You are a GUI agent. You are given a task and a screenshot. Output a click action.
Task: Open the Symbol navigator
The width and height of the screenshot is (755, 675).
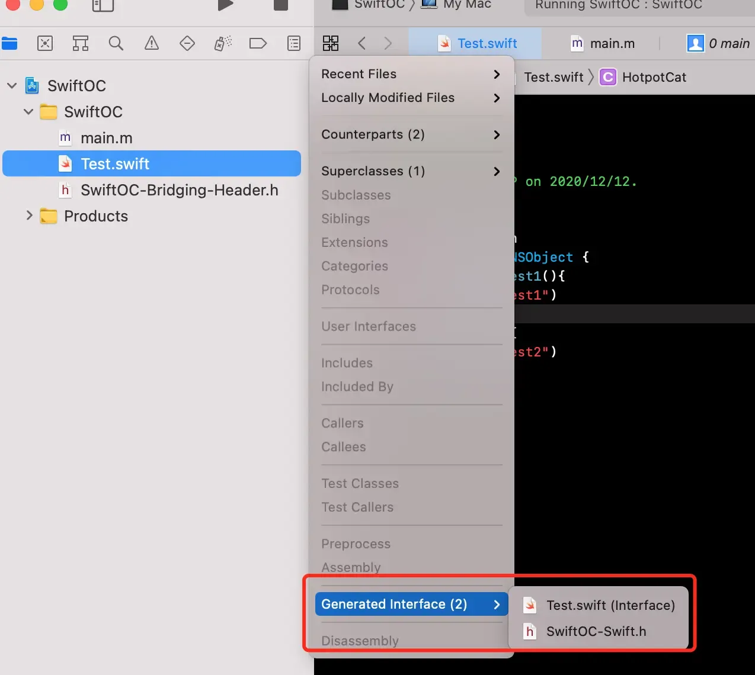click(81, 43)
